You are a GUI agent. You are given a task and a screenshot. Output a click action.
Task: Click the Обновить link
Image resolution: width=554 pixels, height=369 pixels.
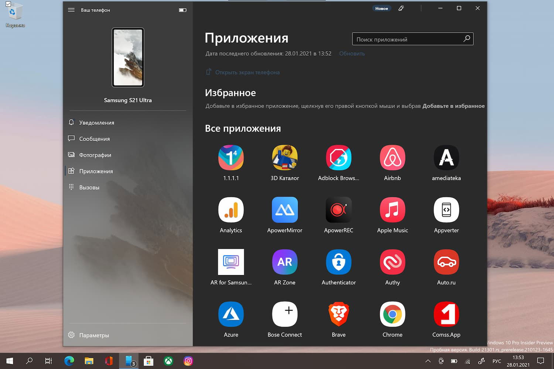[351, 54]
